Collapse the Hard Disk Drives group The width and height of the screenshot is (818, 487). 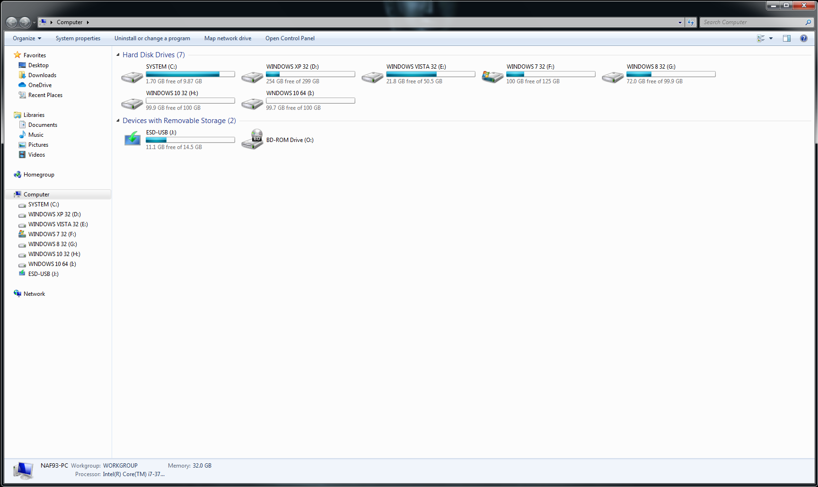pos(118,55)
